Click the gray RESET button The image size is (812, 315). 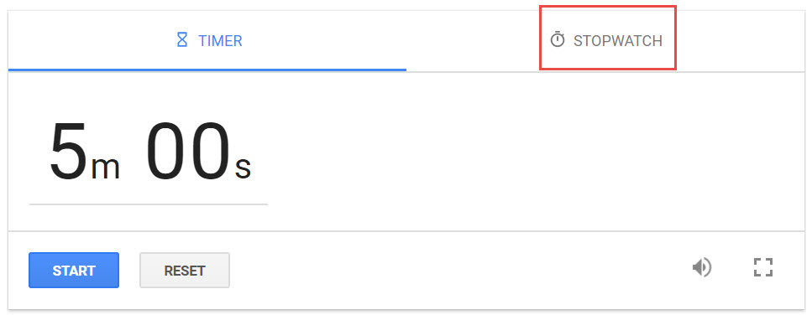click(x=185, y=270)
